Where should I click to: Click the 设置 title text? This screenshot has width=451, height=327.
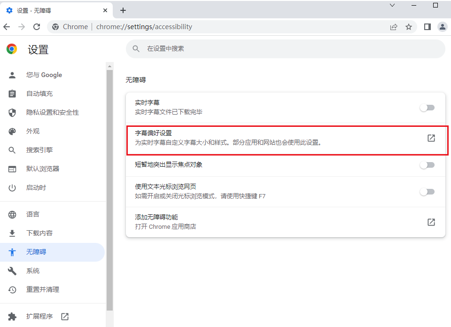pos(38,50)
